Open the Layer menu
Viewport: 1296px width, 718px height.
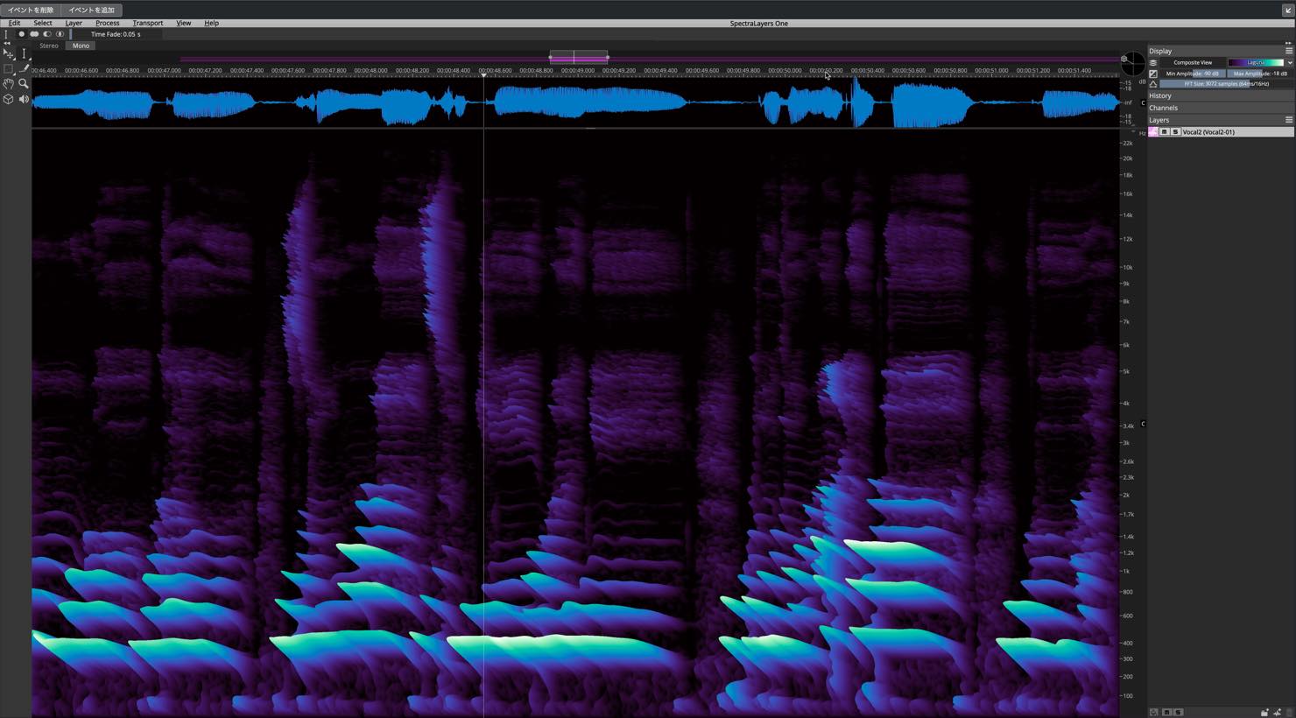click(x=74, y=23)
